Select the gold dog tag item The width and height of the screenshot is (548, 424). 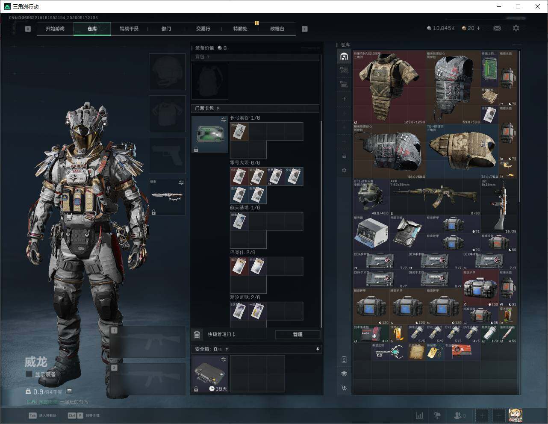point(435,352)
